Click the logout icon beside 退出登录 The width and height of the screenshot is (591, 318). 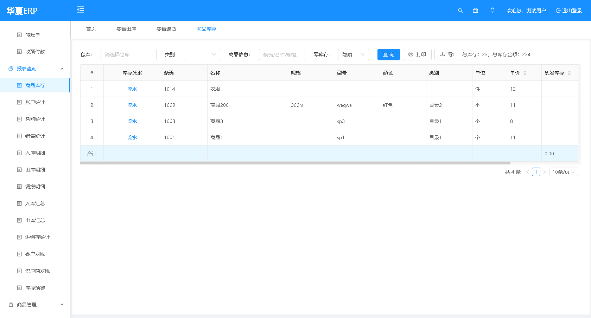point(558,11)
